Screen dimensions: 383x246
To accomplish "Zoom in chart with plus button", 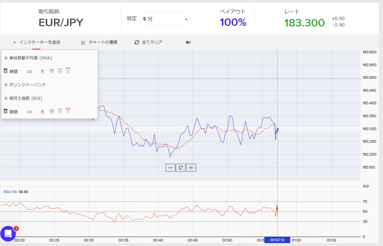I will point(191,168).
